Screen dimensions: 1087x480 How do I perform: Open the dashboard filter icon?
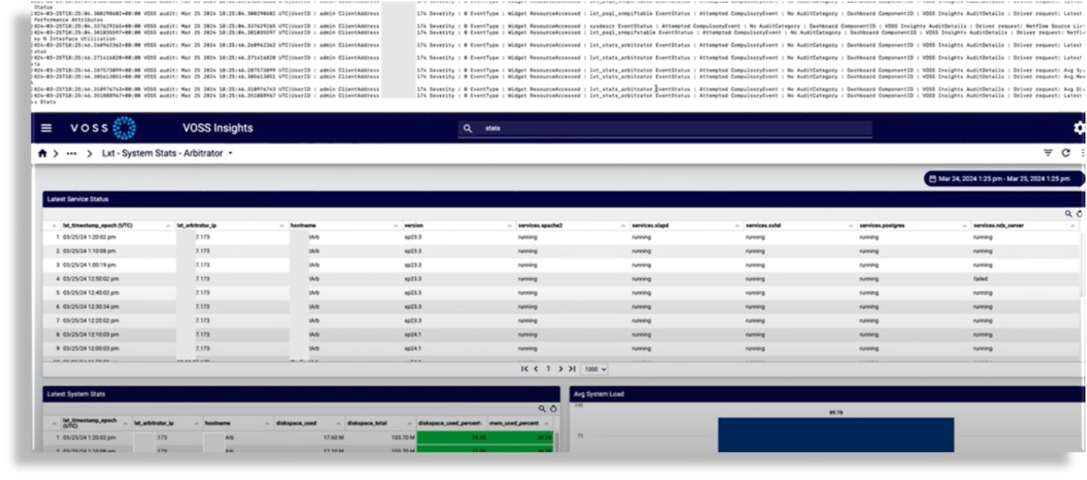(x=1048, y=151)
